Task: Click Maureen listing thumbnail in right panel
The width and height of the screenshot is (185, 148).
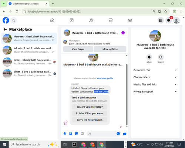Action: click(155, 36)
